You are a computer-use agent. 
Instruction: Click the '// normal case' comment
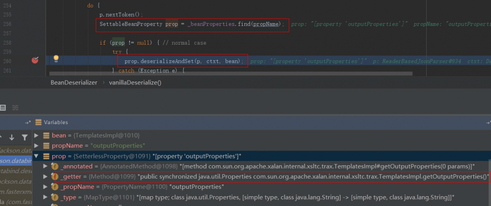coord(185,43)
